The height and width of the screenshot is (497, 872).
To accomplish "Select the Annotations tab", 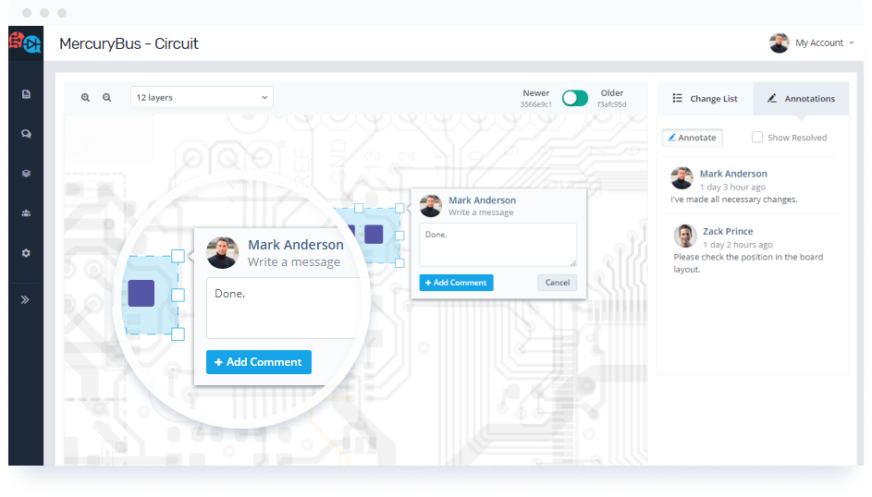I will click(x=801, y=99).
